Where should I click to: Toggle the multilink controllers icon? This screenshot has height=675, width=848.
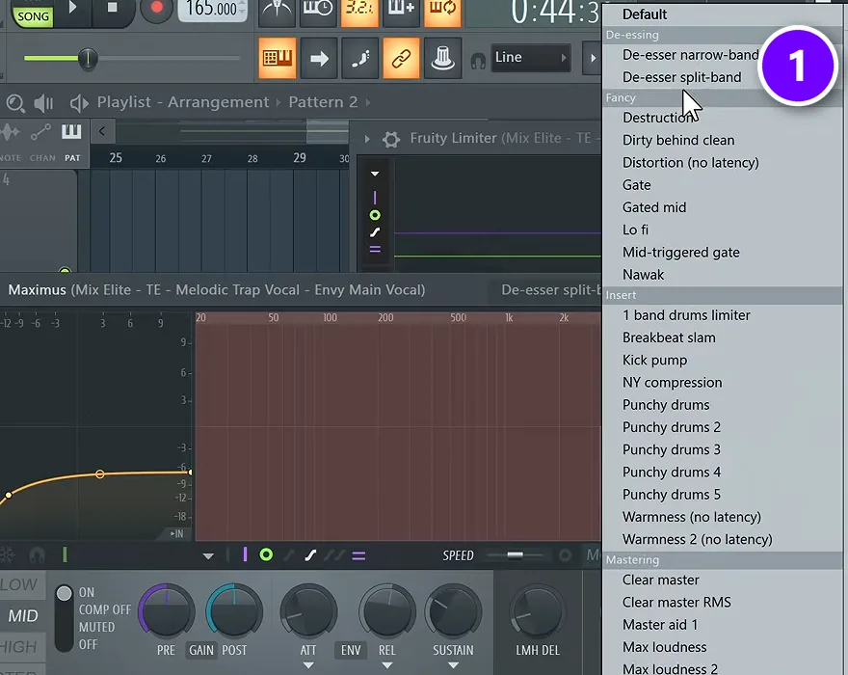coord(401,58)
